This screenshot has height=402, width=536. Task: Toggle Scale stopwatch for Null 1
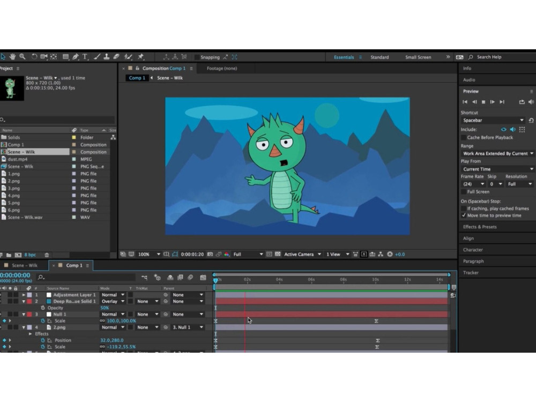(43, 321)
